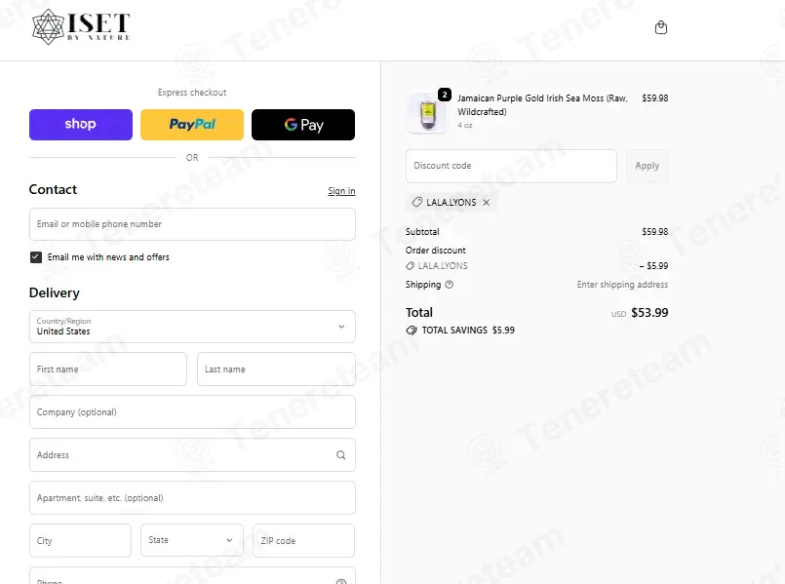Click the Email or mobile phone number field
The height and width of the screenshot is (584, 785).
tap(192, 224)
